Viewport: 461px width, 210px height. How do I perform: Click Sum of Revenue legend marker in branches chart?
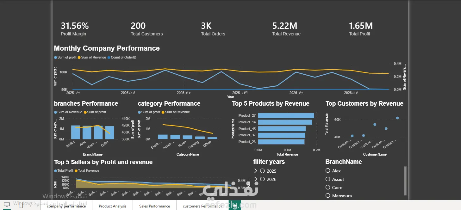pyautogui.click(x=56, y=112)
